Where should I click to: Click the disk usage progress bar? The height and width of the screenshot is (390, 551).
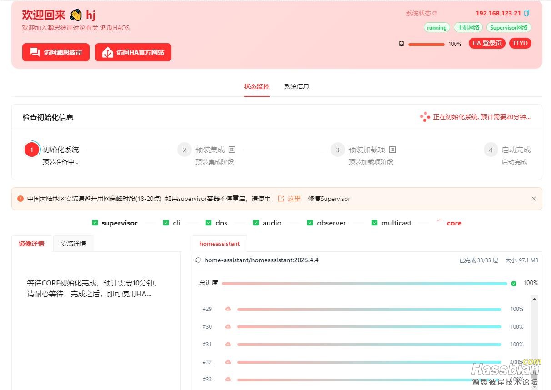(426, 44)
